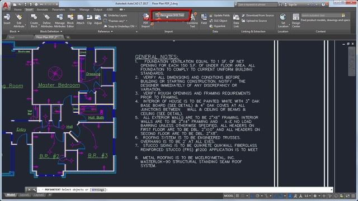Click the Underlay Layers icon
The image size is (358, 201).
[x=105, y=16]
